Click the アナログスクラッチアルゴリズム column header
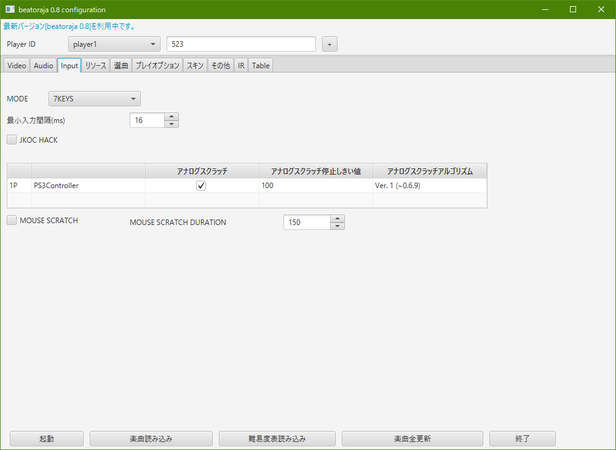Viewport: 616px width, 450px height. 430,171
